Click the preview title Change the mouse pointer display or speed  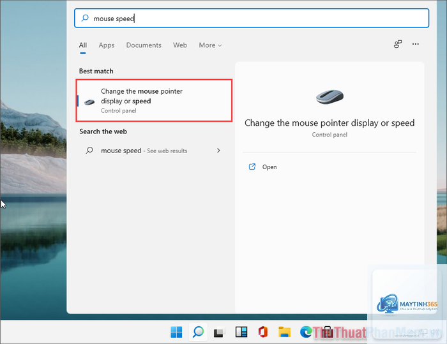click(330, 123)
